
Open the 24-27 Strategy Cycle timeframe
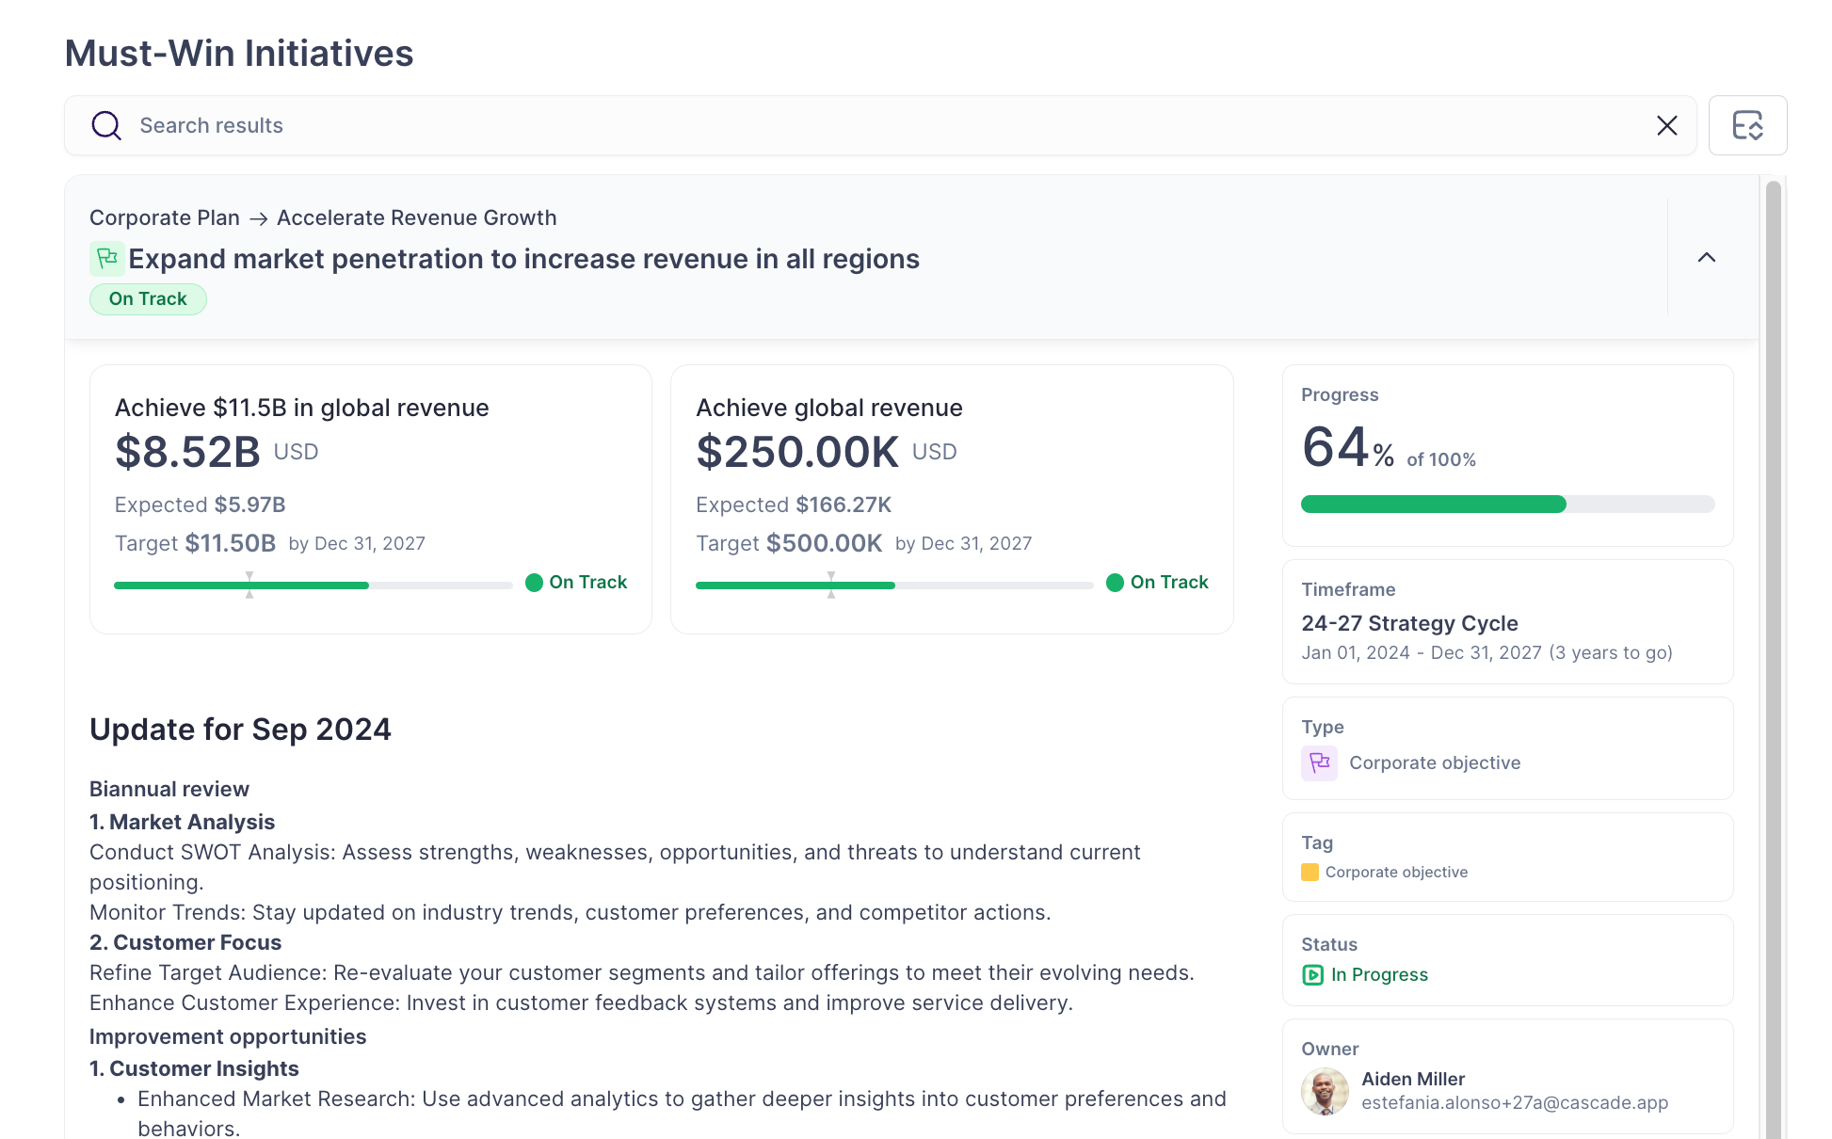coord(1409,623)
